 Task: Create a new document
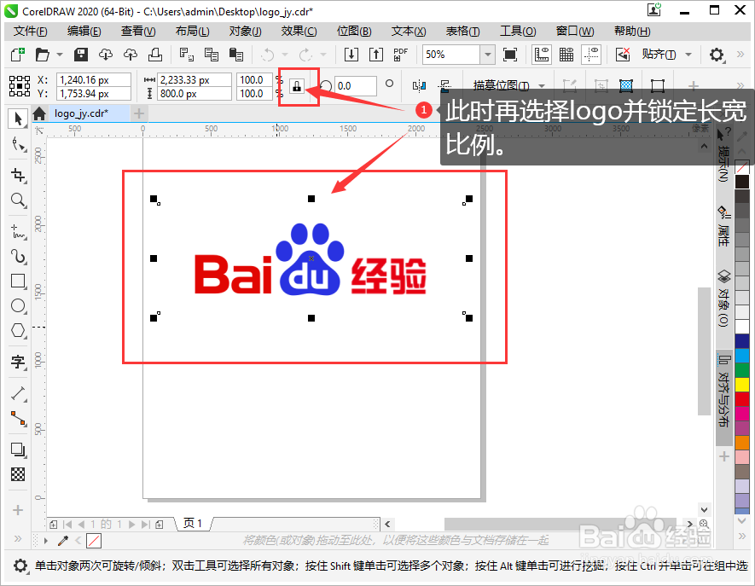tap(17, 55)
